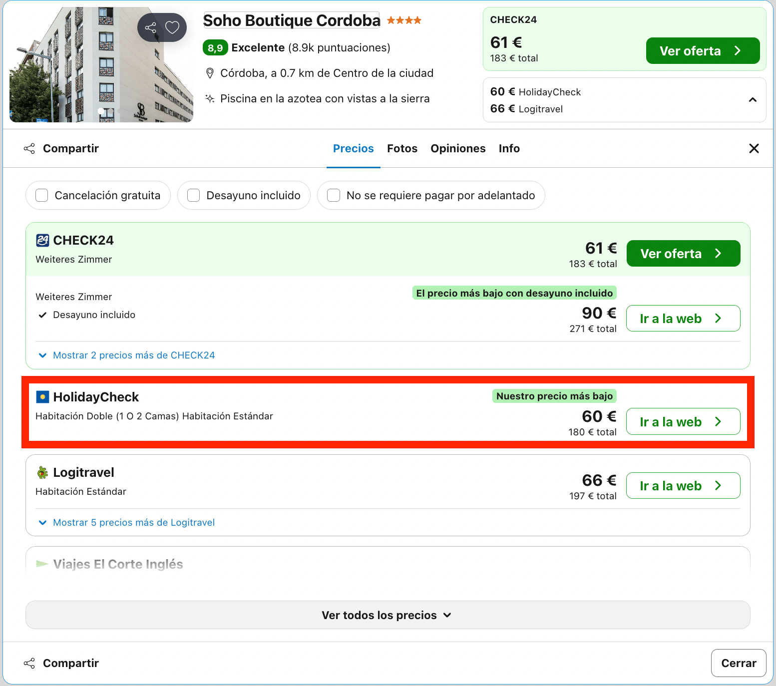Viewport: 776px width, 686px height.
Task: Click the share icon beside top Compartir
Action: [29, 148]
